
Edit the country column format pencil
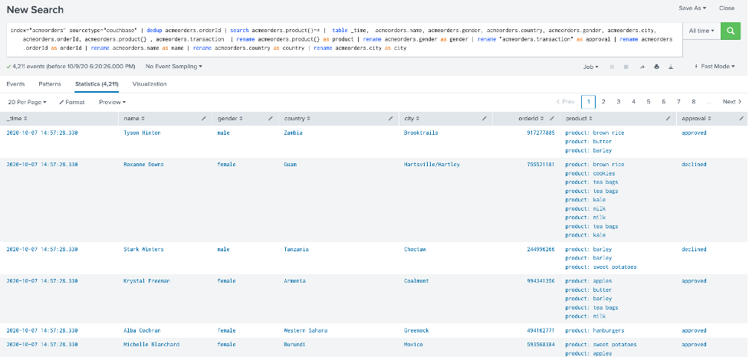pos(391,119)
